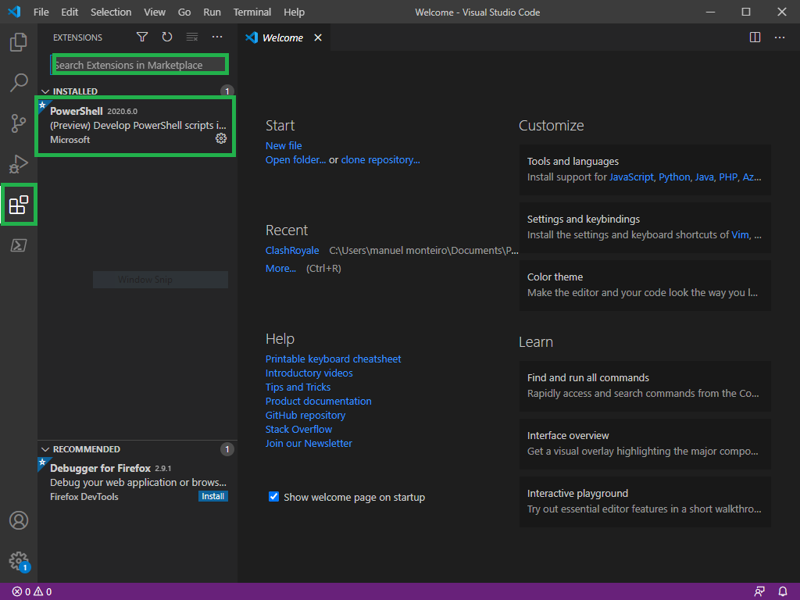Split the editor to the right
Image resolution: width=800 pixels, height=600 pixels.
(755, 37)
